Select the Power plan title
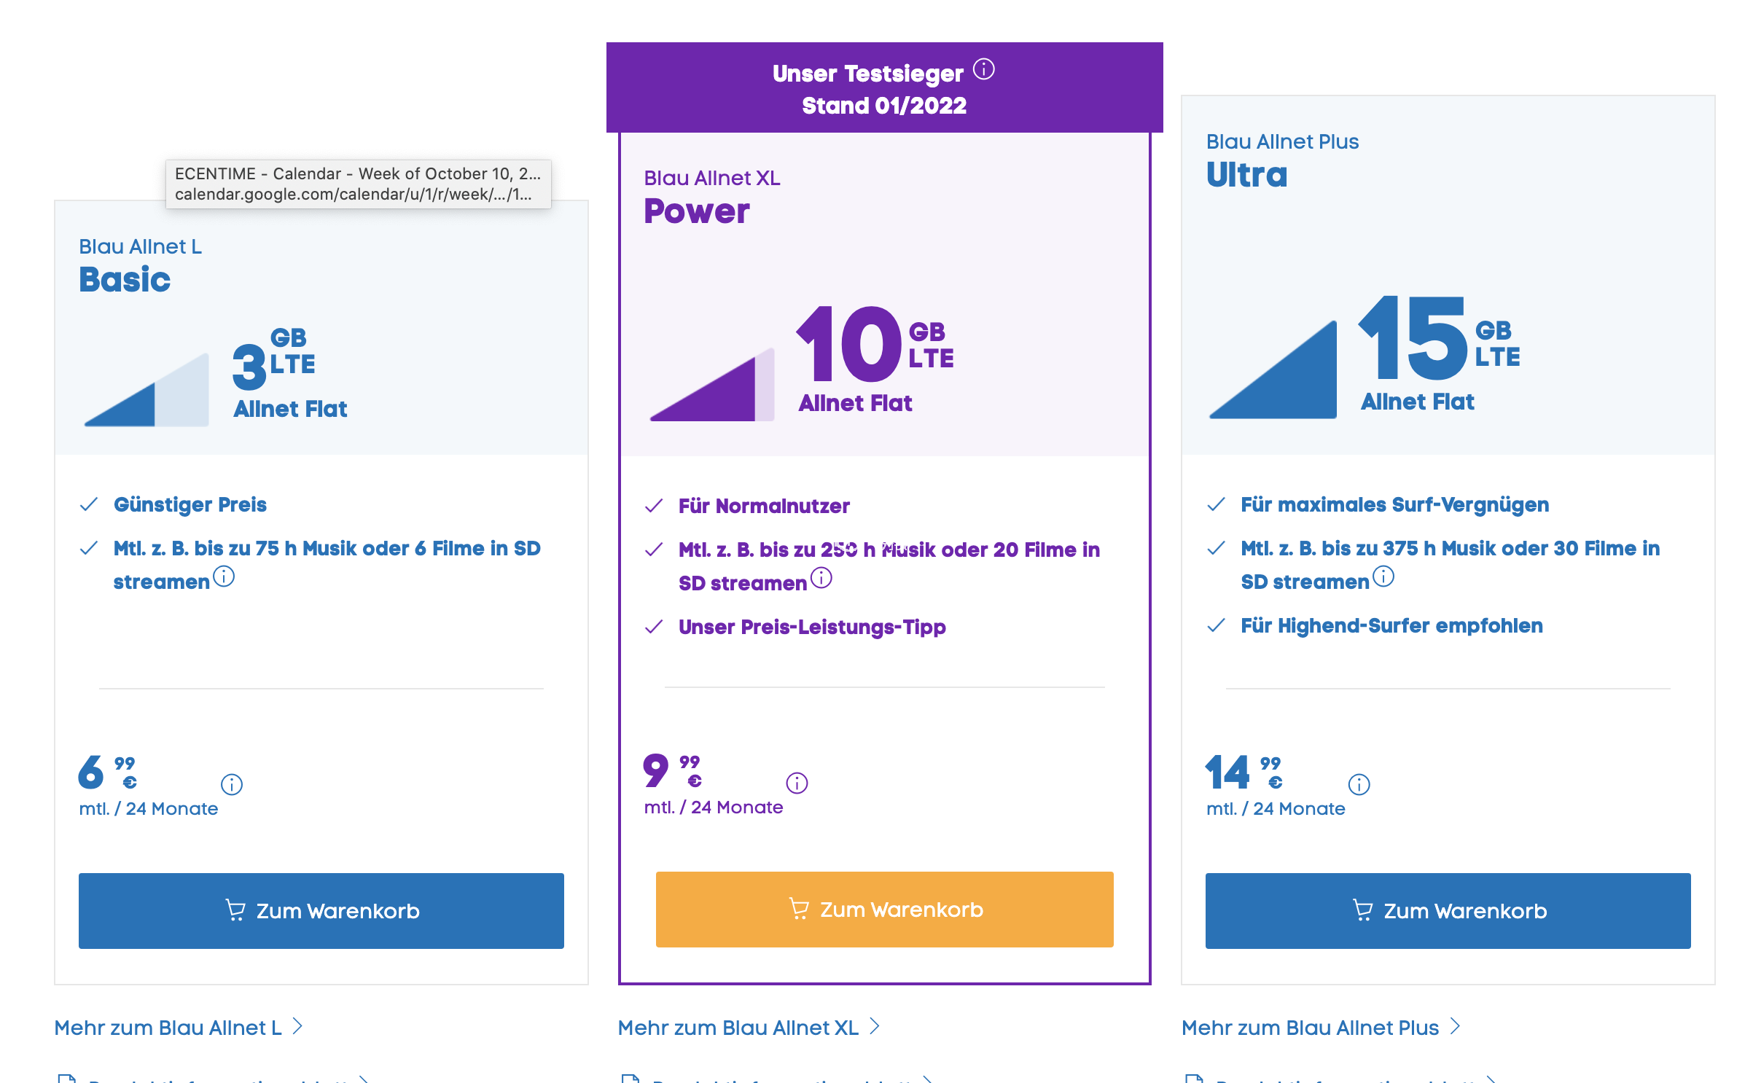This screenshot has width=1745, height=1083. pyautogui.click(x=697, y=211)
